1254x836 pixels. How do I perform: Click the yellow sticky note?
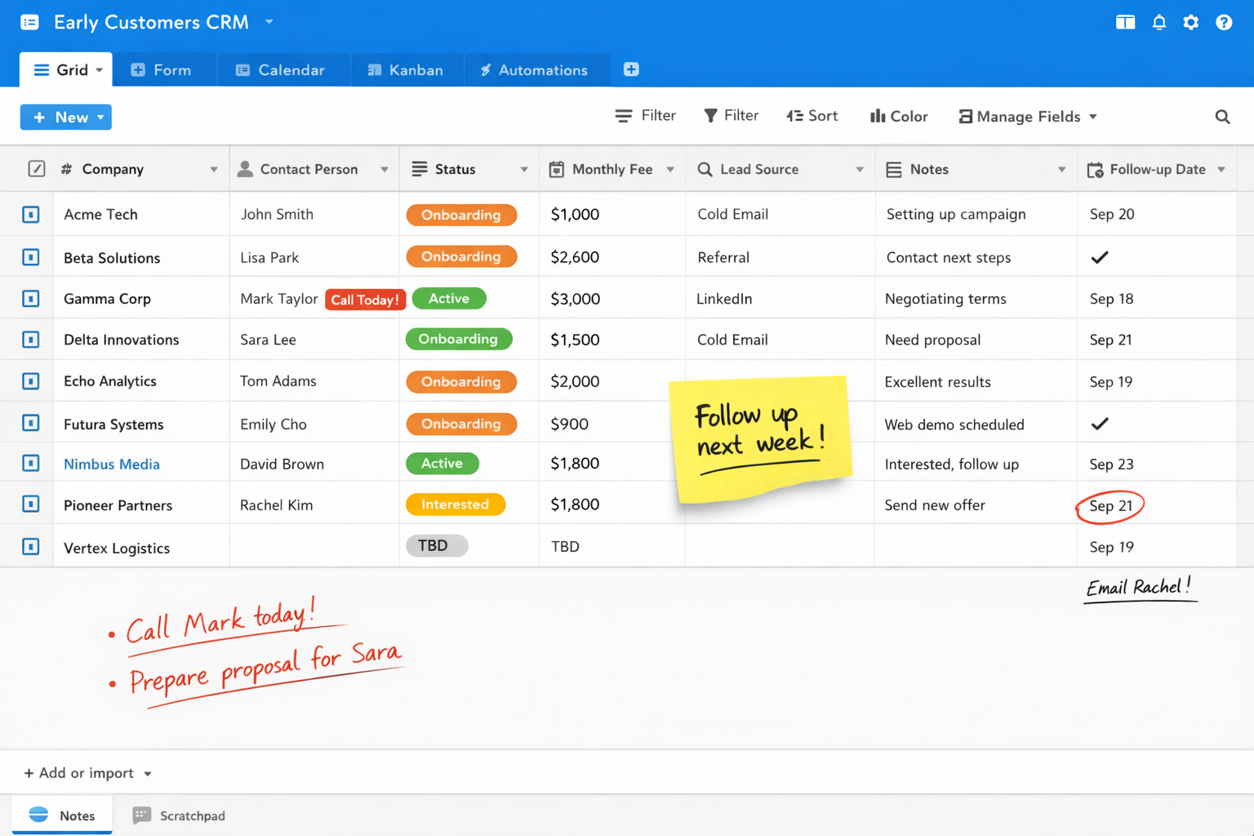[x=759, y=438]
